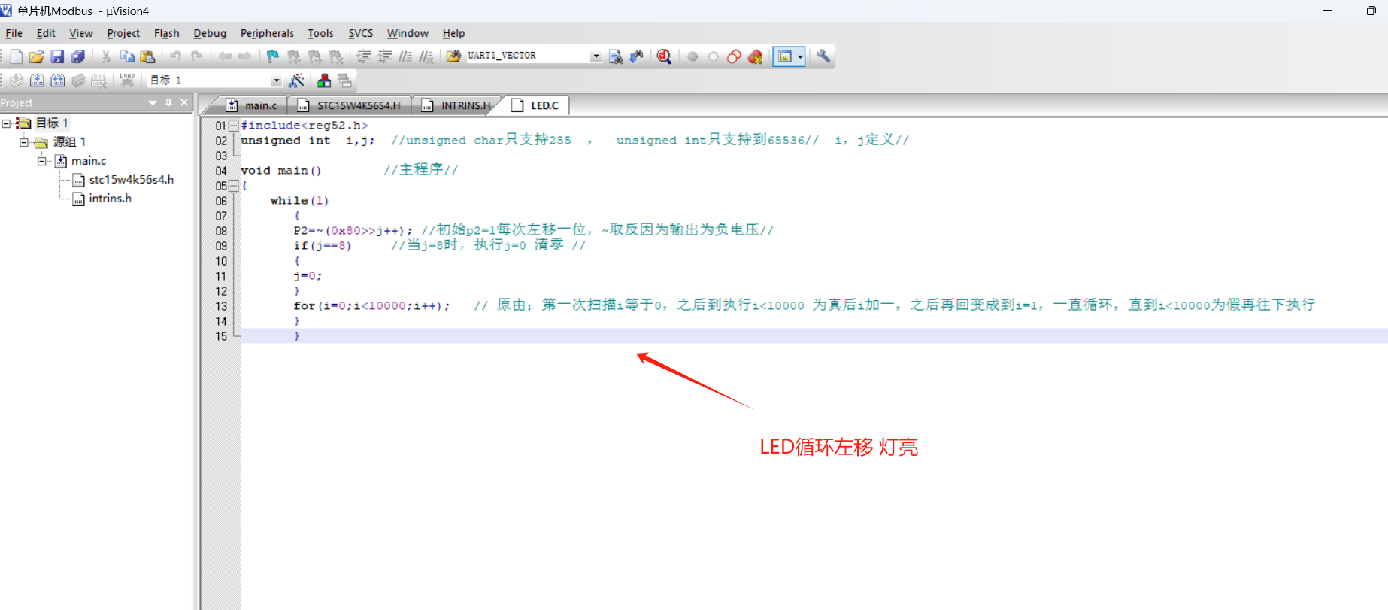
Task: Collapse the 源组 1 group node
Action: click(x=24, y=141)
